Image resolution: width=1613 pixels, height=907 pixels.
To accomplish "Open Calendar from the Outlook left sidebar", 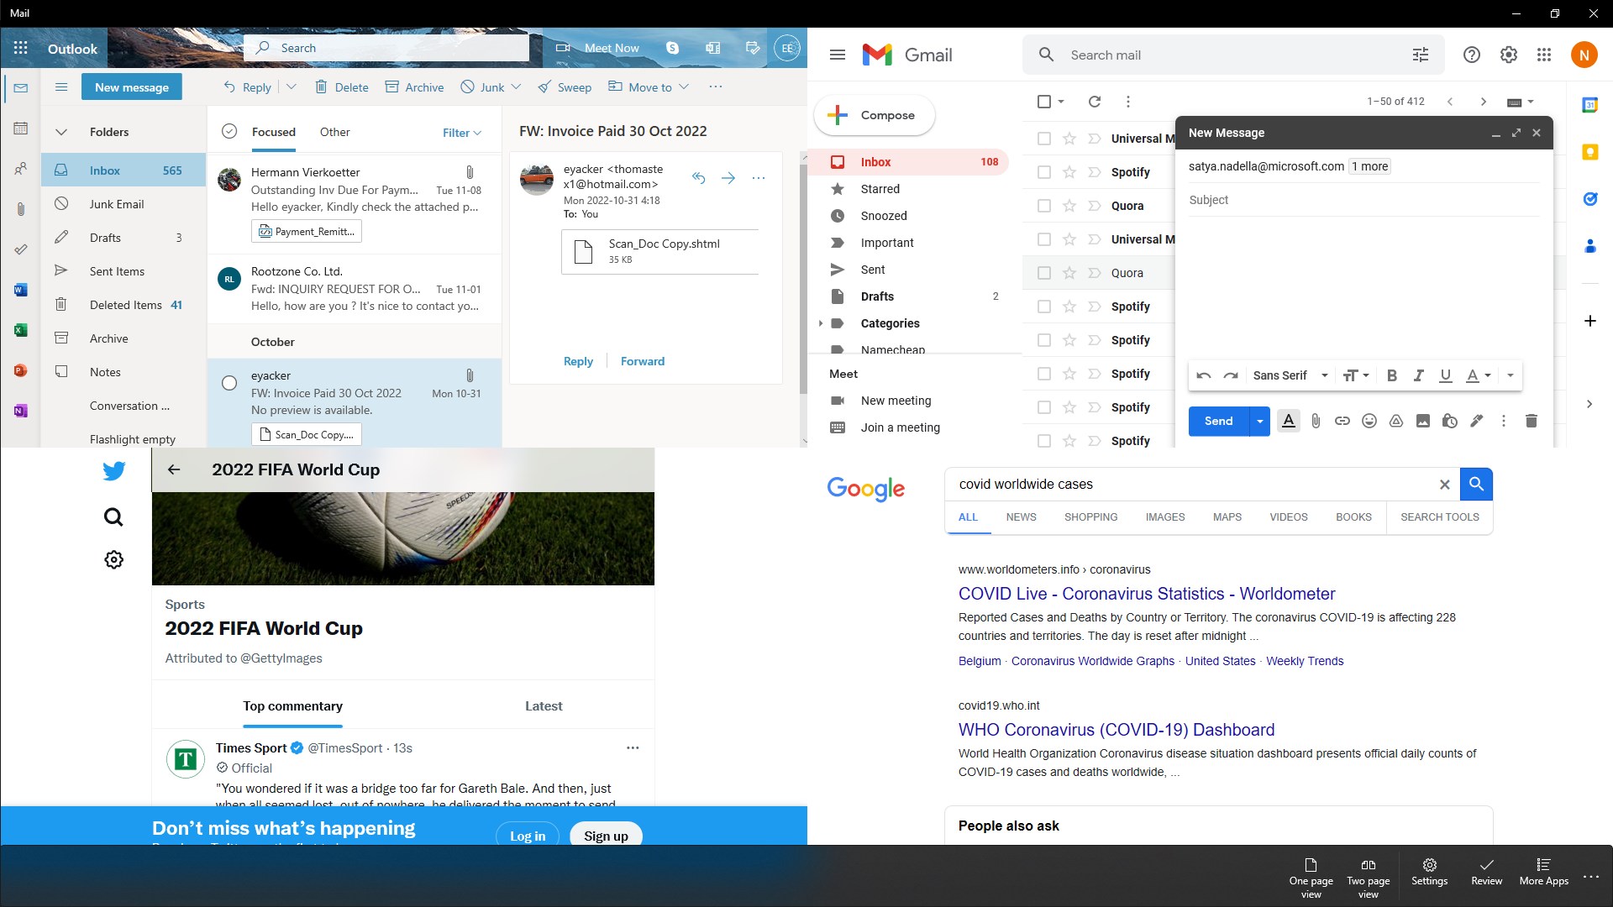I will pyautogui.click(x=21, y=128).
